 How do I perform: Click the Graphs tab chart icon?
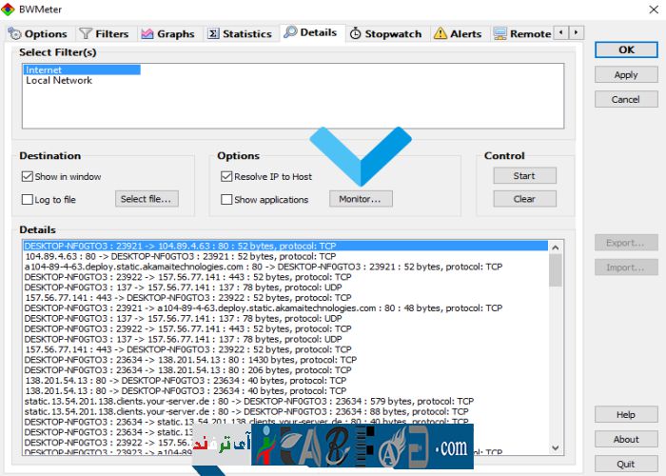tap(148, 33)
